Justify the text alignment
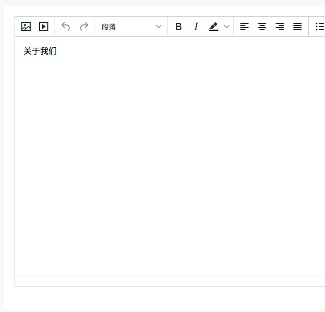Image resolution: width=325 pixels, height=312 pixels. (297, 27)
